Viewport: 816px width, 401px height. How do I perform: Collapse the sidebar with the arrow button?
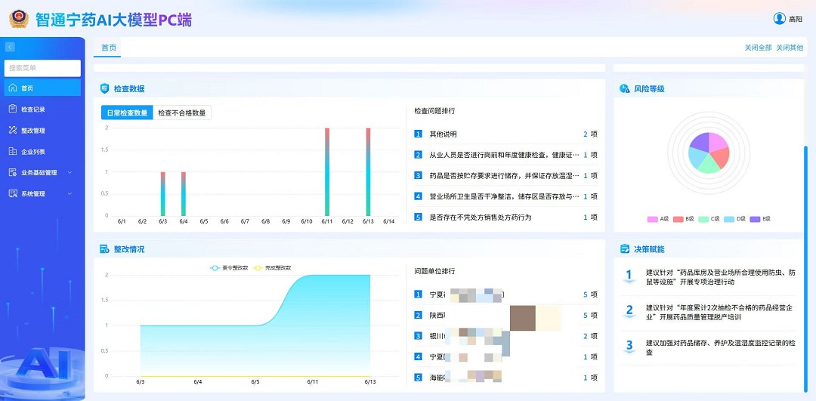coord(10,47)
